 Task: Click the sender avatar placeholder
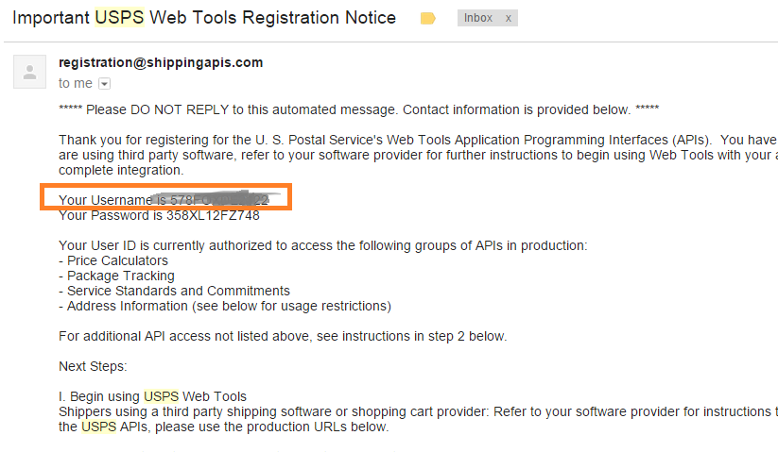(29, 72)
